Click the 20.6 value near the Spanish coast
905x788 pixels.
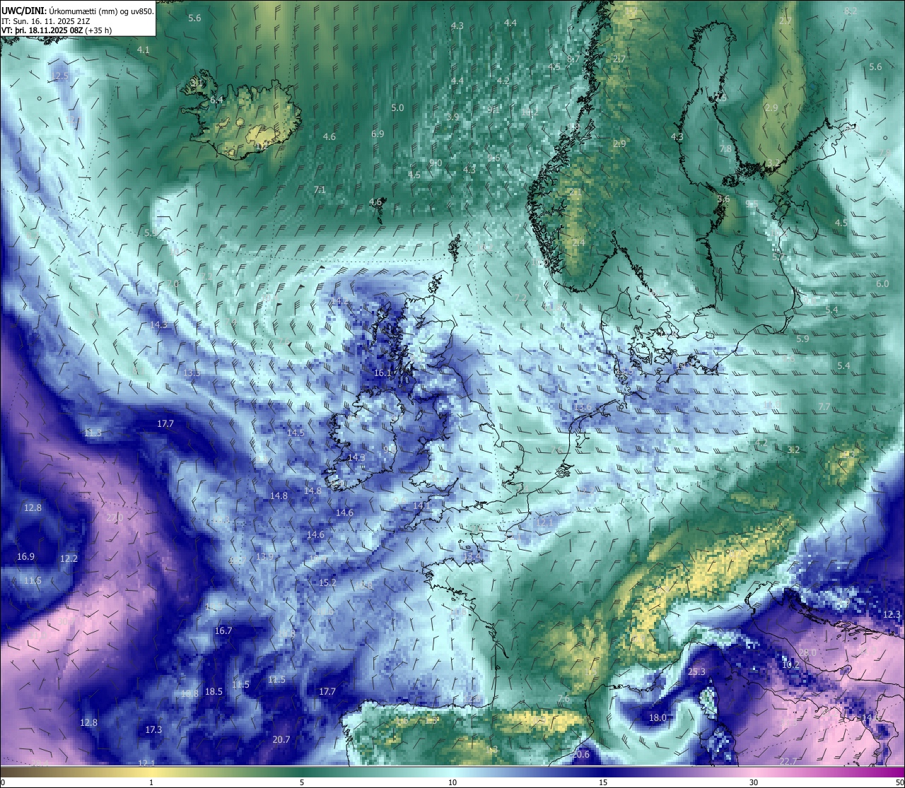click(580, 754)
